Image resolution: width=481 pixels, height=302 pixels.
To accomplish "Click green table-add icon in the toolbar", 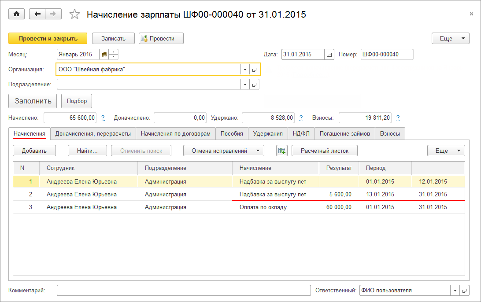I will pyautogui.click(x=281, y=151).
